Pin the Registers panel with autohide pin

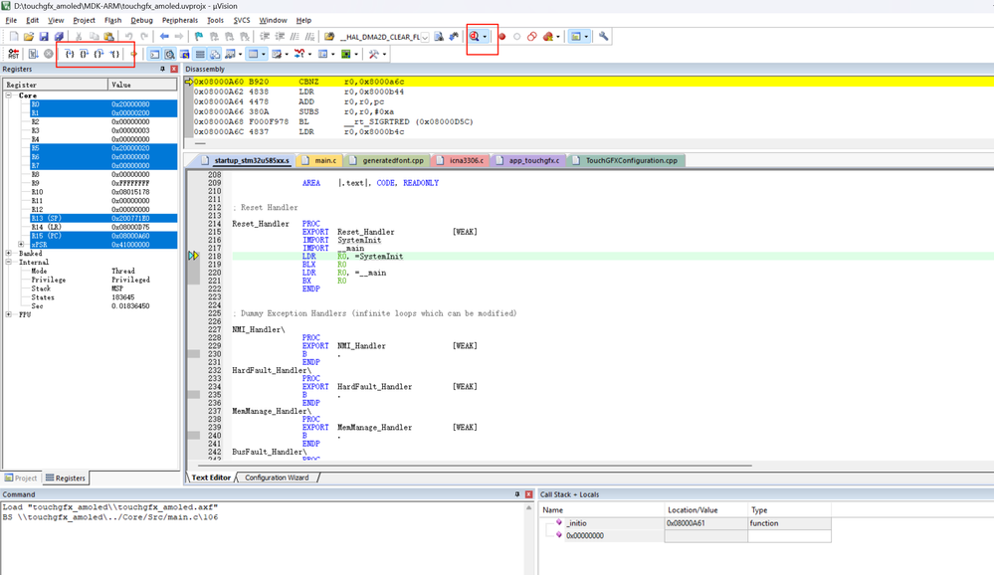[x=163, y=70]
